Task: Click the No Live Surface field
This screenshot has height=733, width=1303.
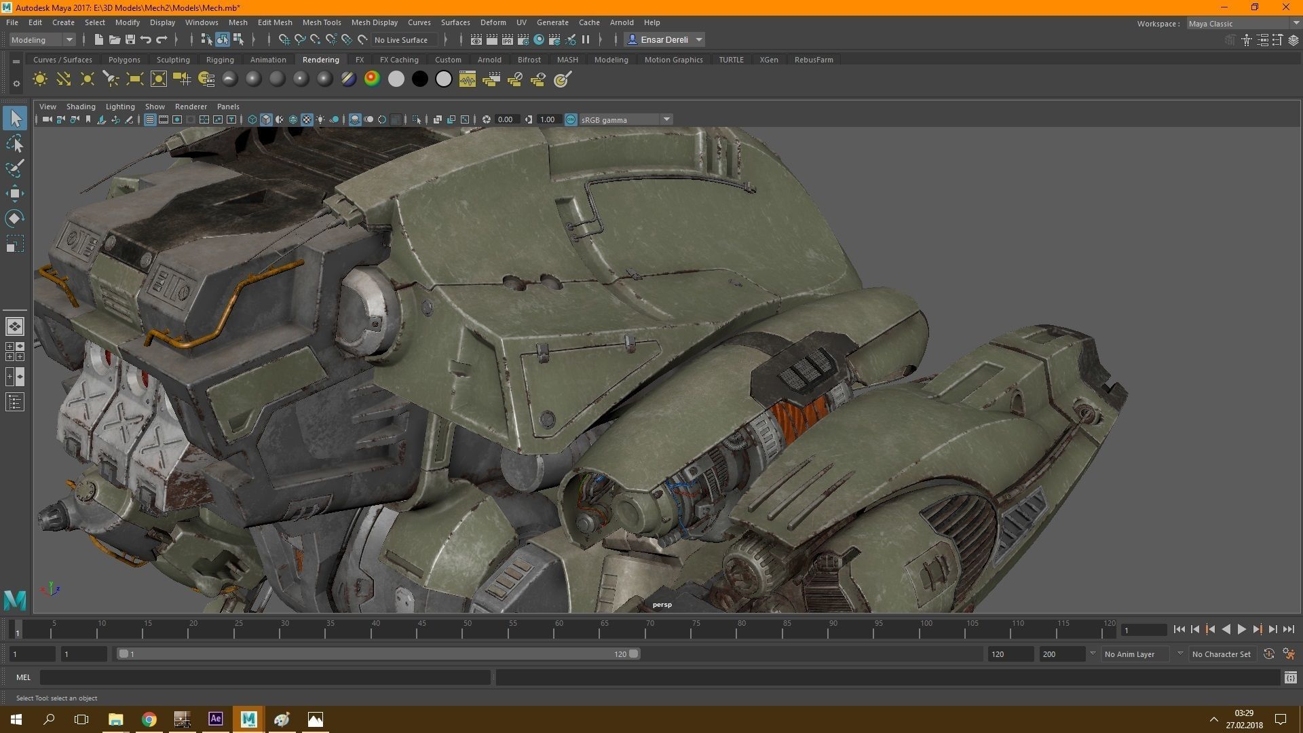Action: point(404,40)
